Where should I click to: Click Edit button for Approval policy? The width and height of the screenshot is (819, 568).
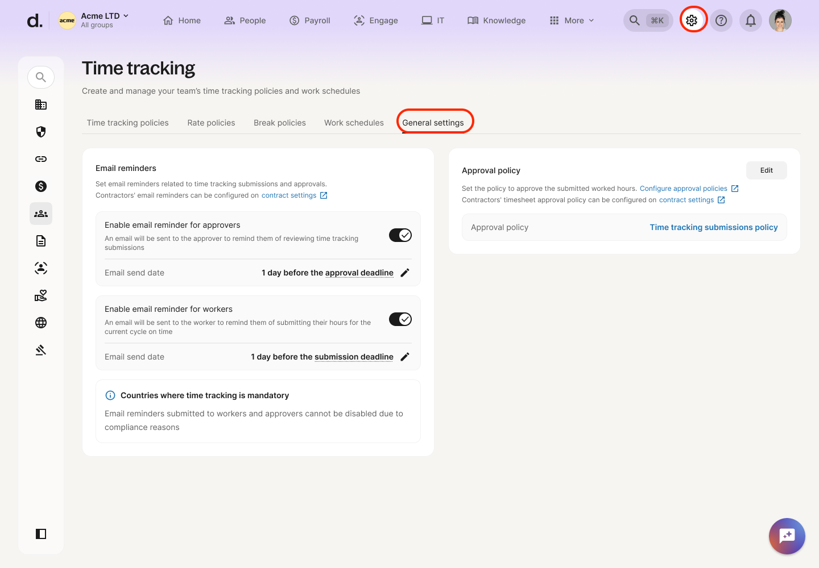click(766, 170)
